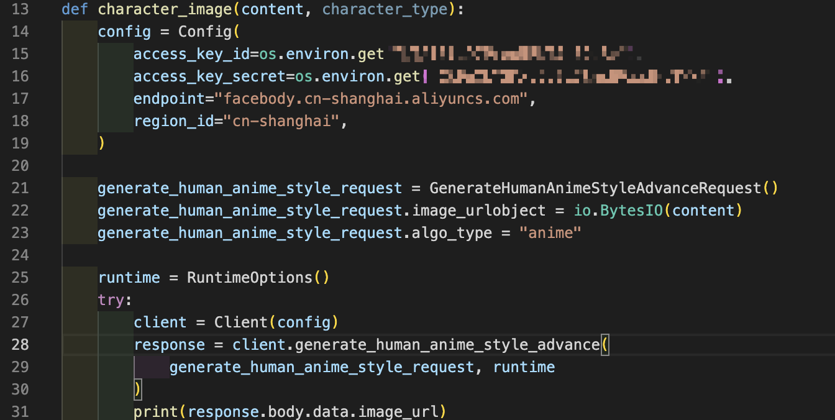Click GenerateHumanAnimeStyleAdvanceRequest class name
Screen dimensions: 835x420
coord(595,188)
